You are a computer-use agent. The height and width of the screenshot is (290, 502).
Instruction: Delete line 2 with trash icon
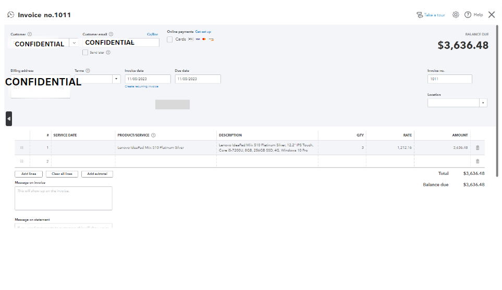point(477,161)
